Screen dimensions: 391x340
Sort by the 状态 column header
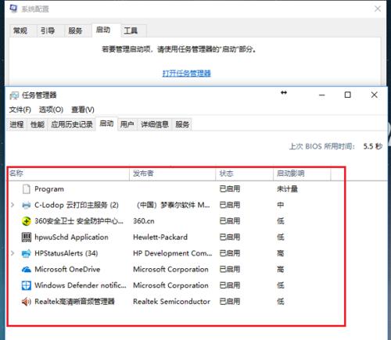pos(245,174)
